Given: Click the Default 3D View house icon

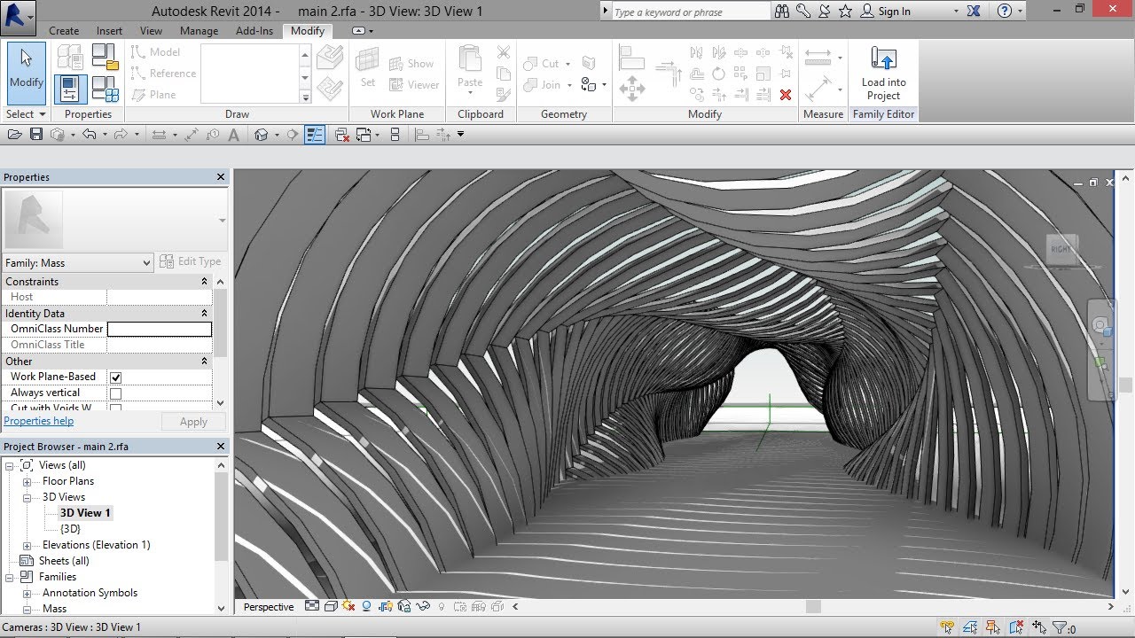Looking at the screenshot, I should 261,135.
